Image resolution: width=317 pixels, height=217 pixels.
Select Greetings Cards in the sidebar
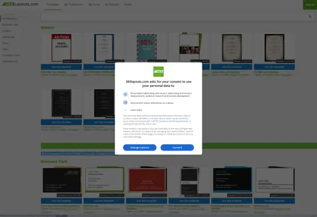coord(11,55)
